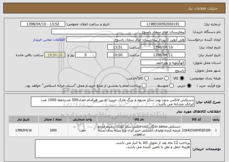Click the validity date field 1398/04/11
Image resolution: width=229 pixels, height=162 pixels.
(x=163, y=55)
